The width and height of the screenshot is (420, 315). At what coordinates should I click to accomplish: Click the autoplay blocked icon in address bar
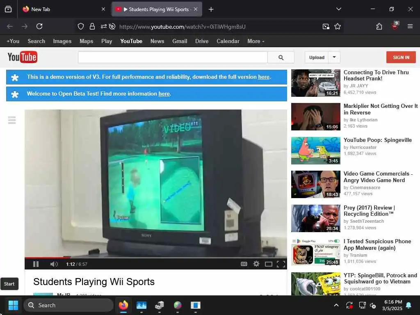pyautogui.click(x=112, y=26)
